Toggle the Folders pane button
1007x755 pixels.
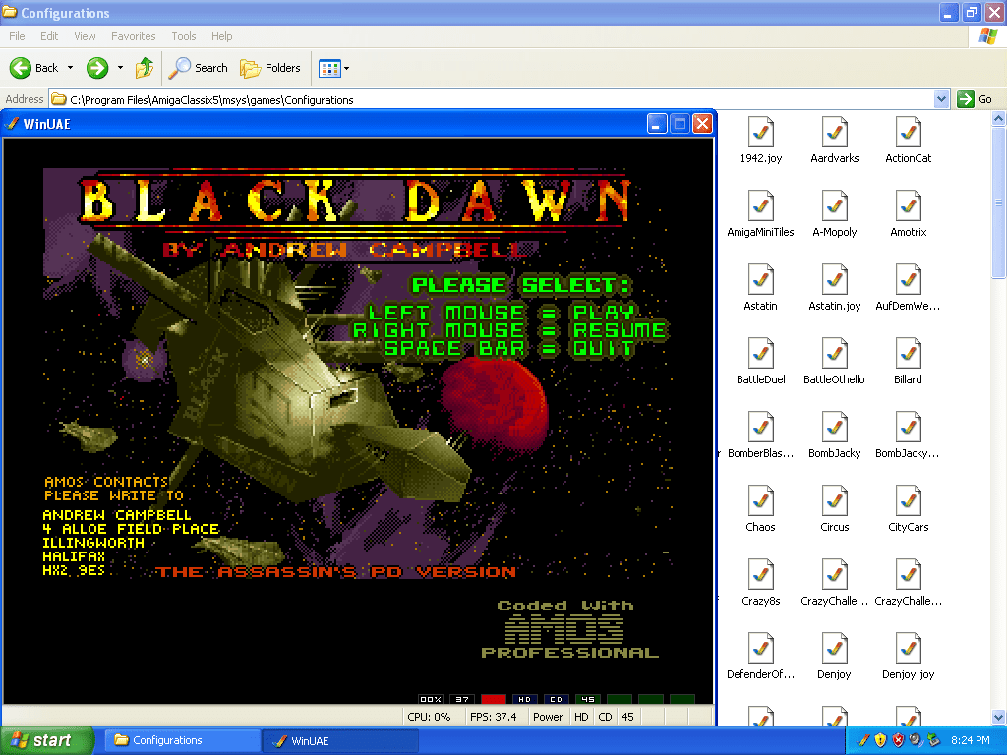point(270,68)
